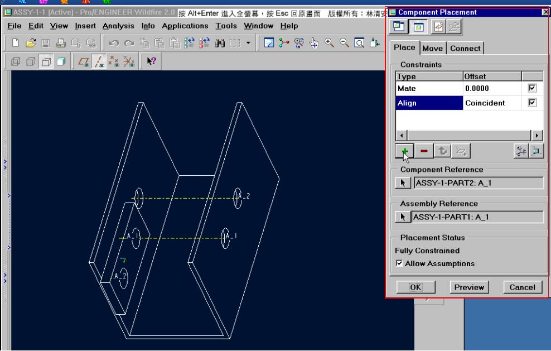Switch to the Place tab
The height and width of the screenshot is (351, 551).
[404, 47]
